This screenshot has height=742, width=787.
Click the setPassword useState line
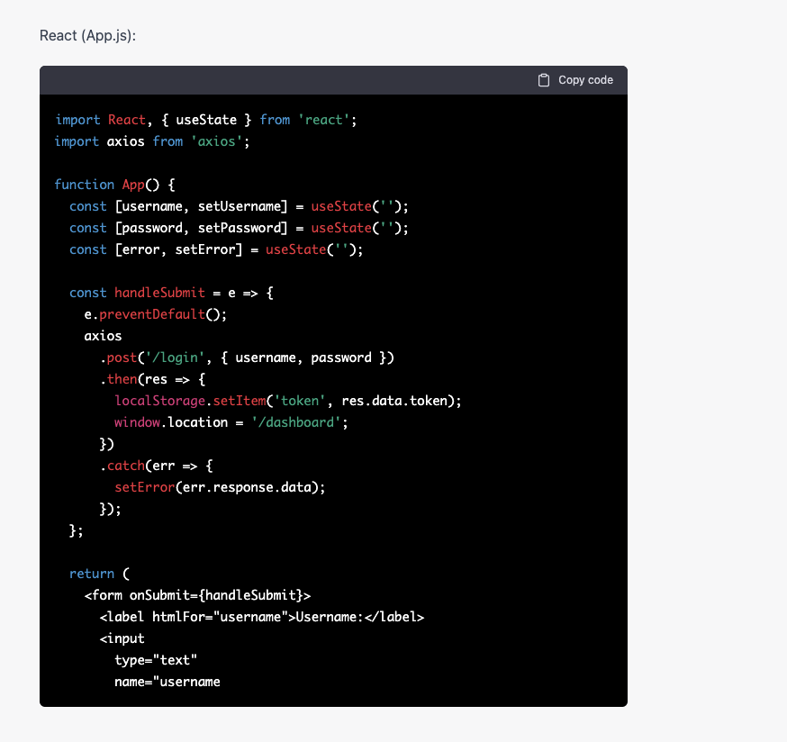pyautogui.click(x=239, y=228)
